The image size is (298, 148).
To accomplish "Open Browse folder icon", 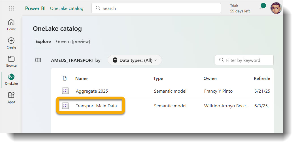I will [11, 61].
